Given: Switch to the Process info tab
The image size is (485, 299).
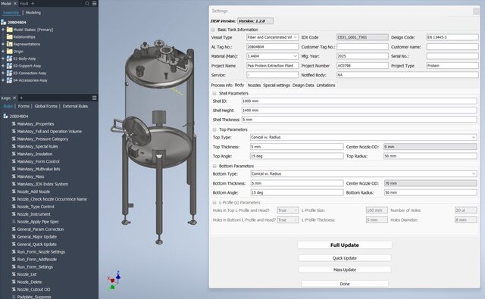Looking at the screenshot, I should pos(221,86).
